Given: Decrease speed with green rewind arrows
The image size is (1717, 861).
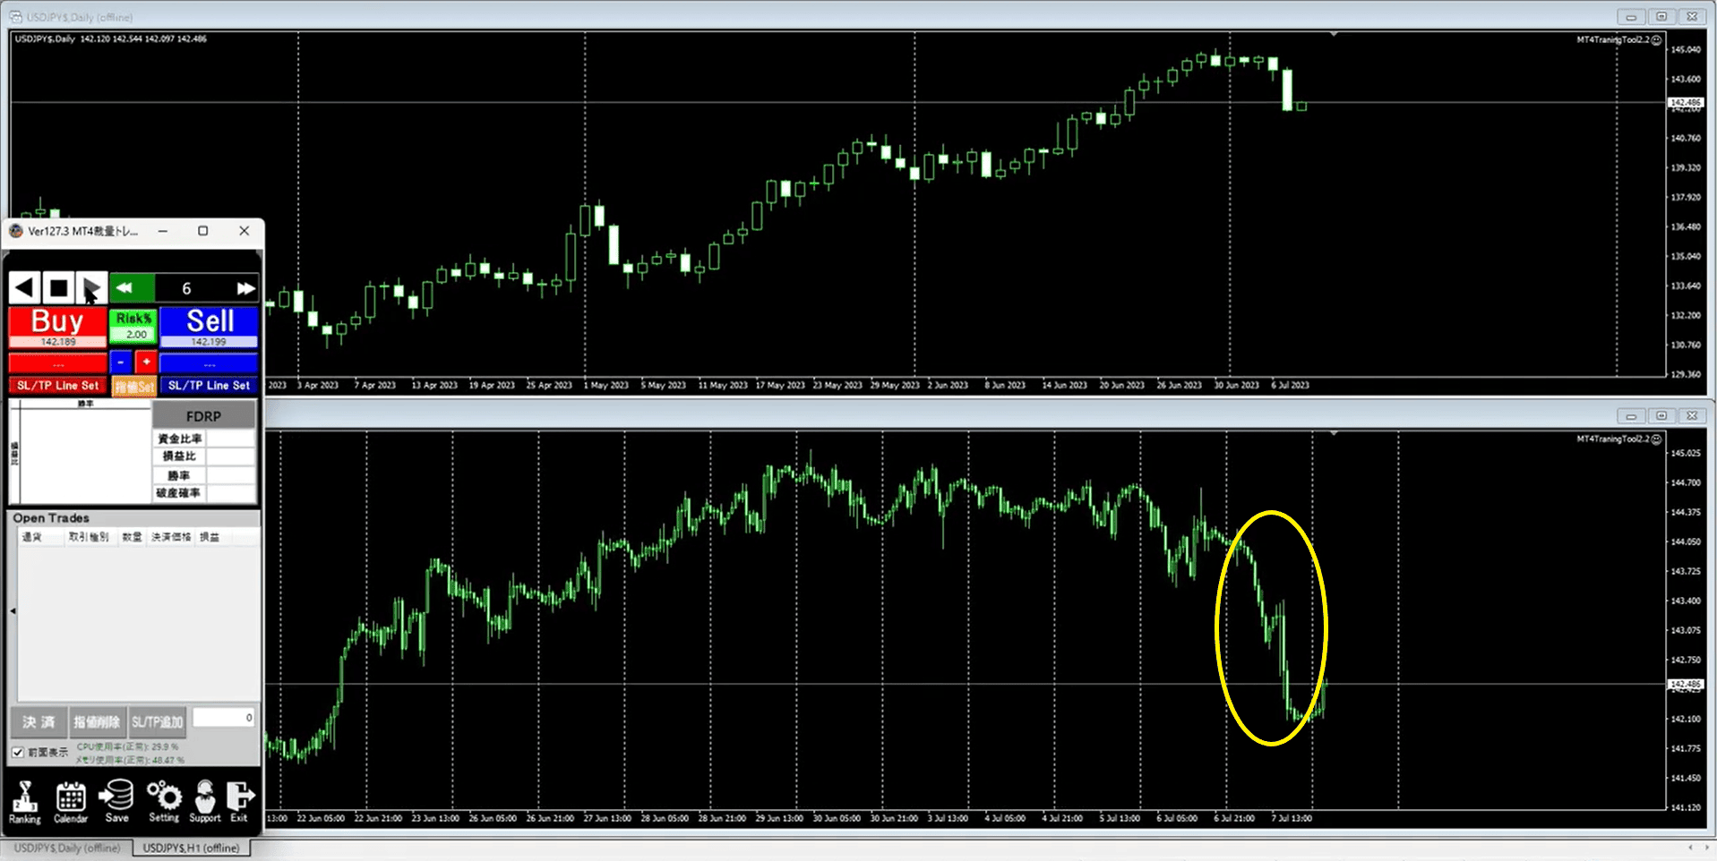Looking at the screenshot, I should pyautogui.click(x=124, y=288).
